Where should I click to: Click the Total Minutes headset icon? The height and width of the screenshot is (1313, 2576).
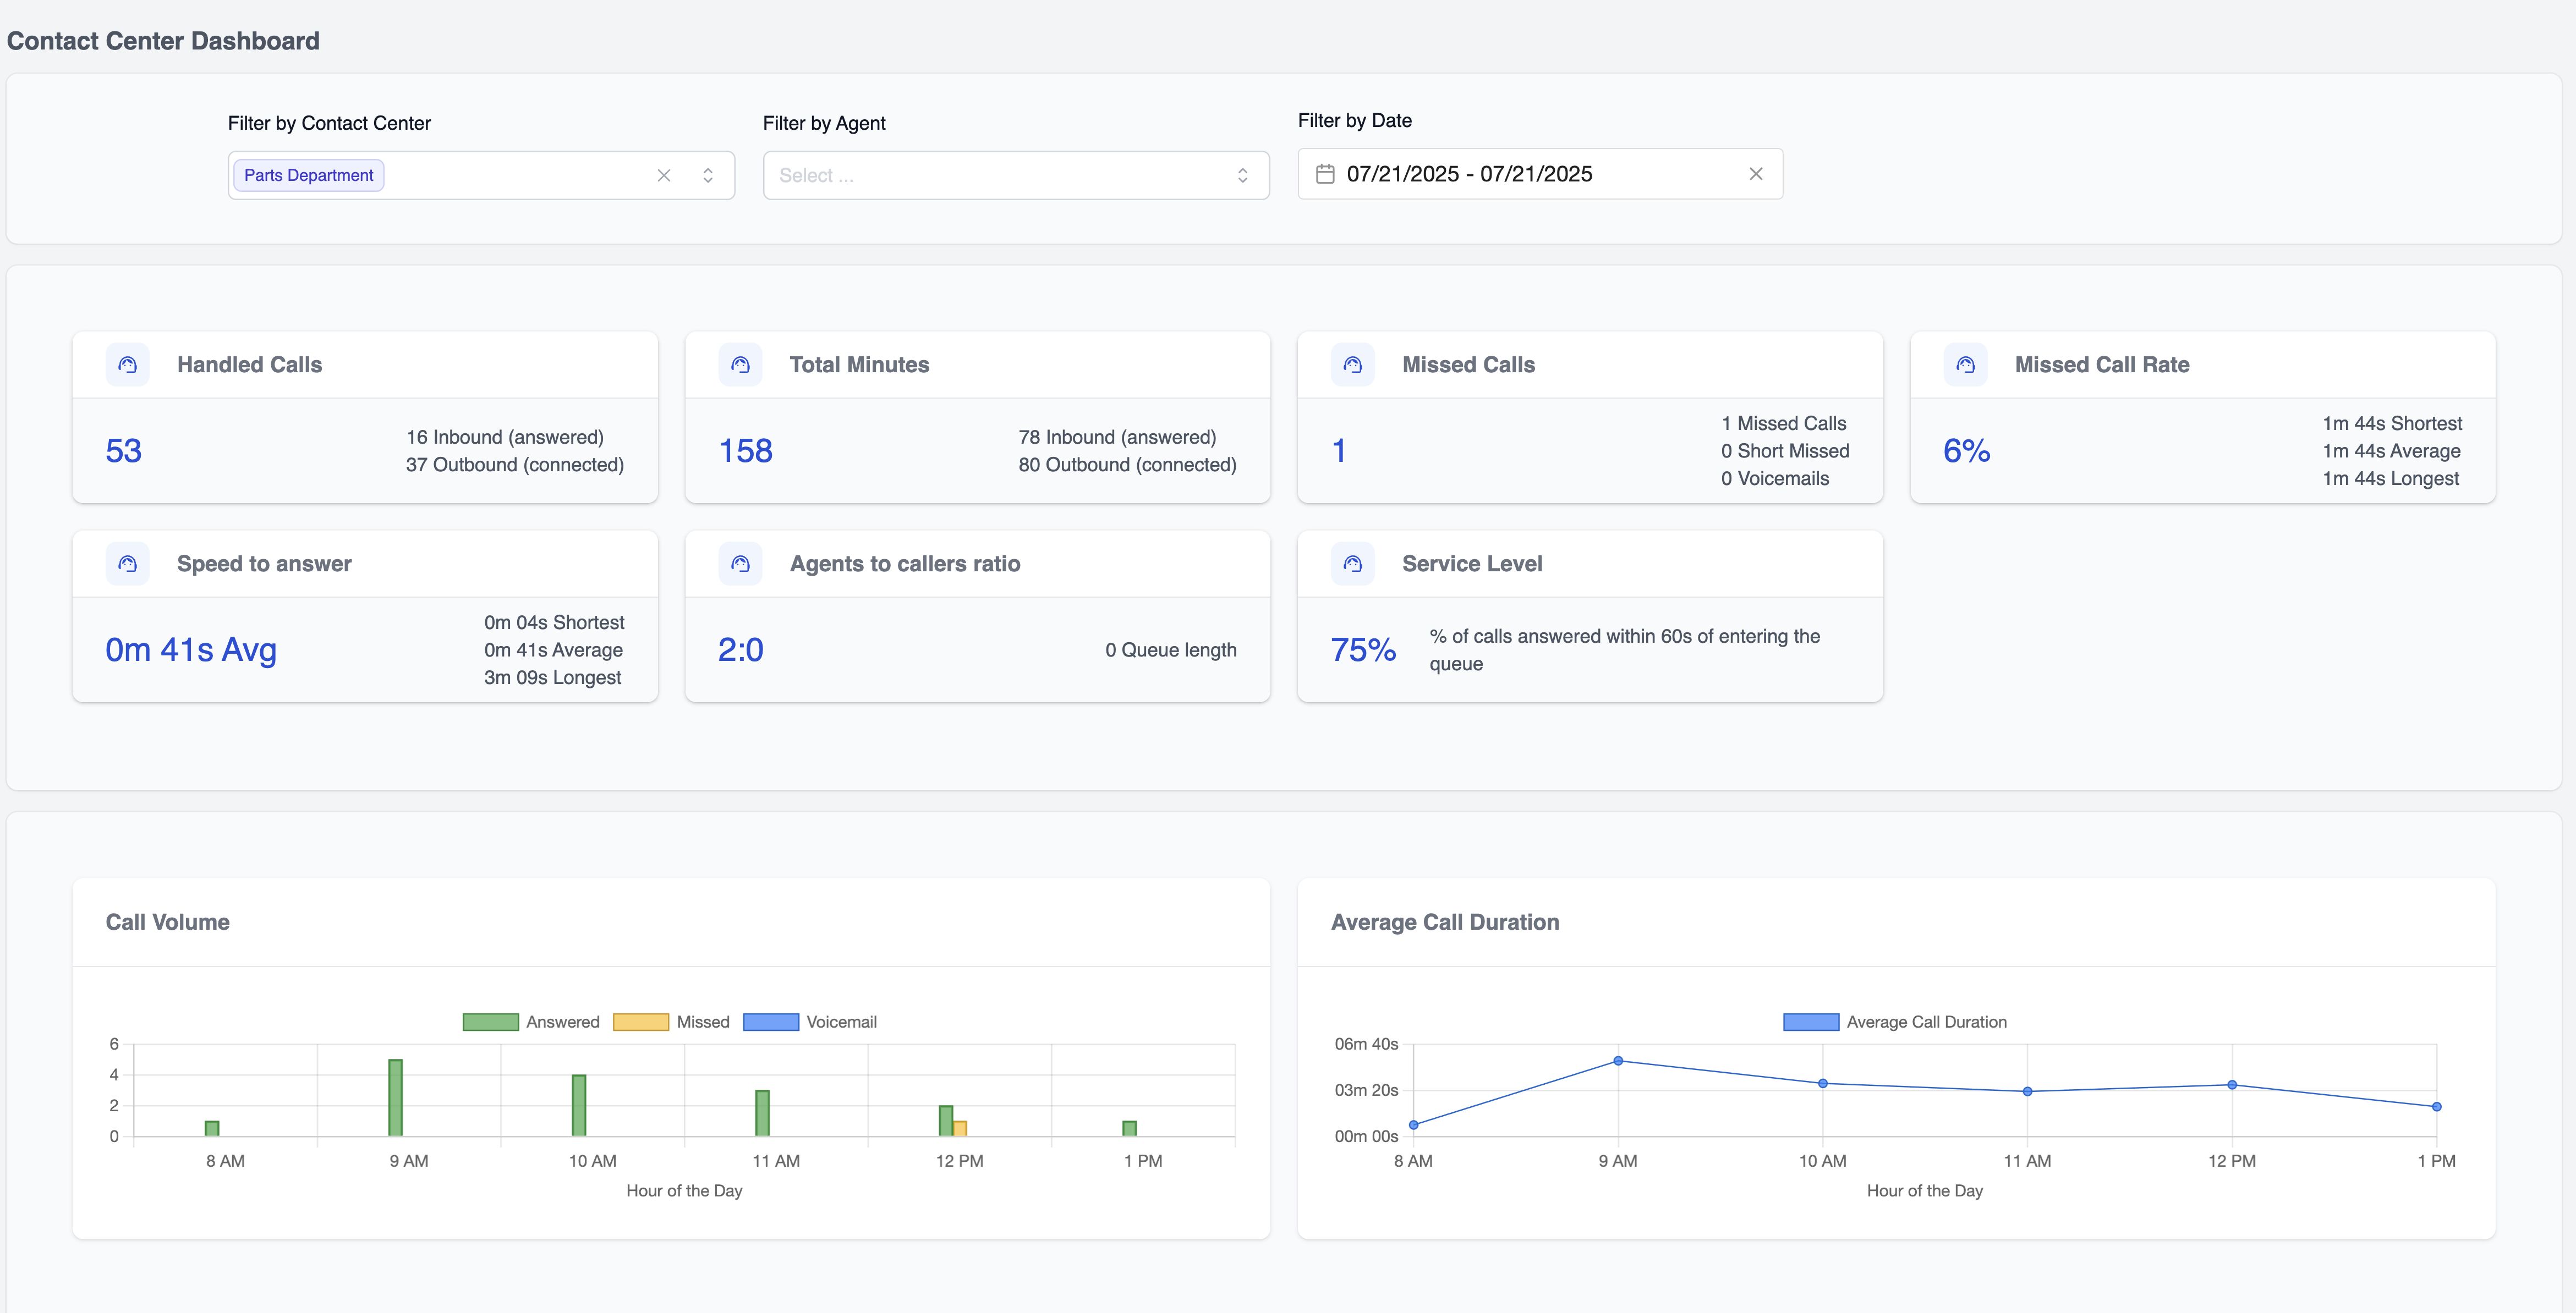pos(740,364)
